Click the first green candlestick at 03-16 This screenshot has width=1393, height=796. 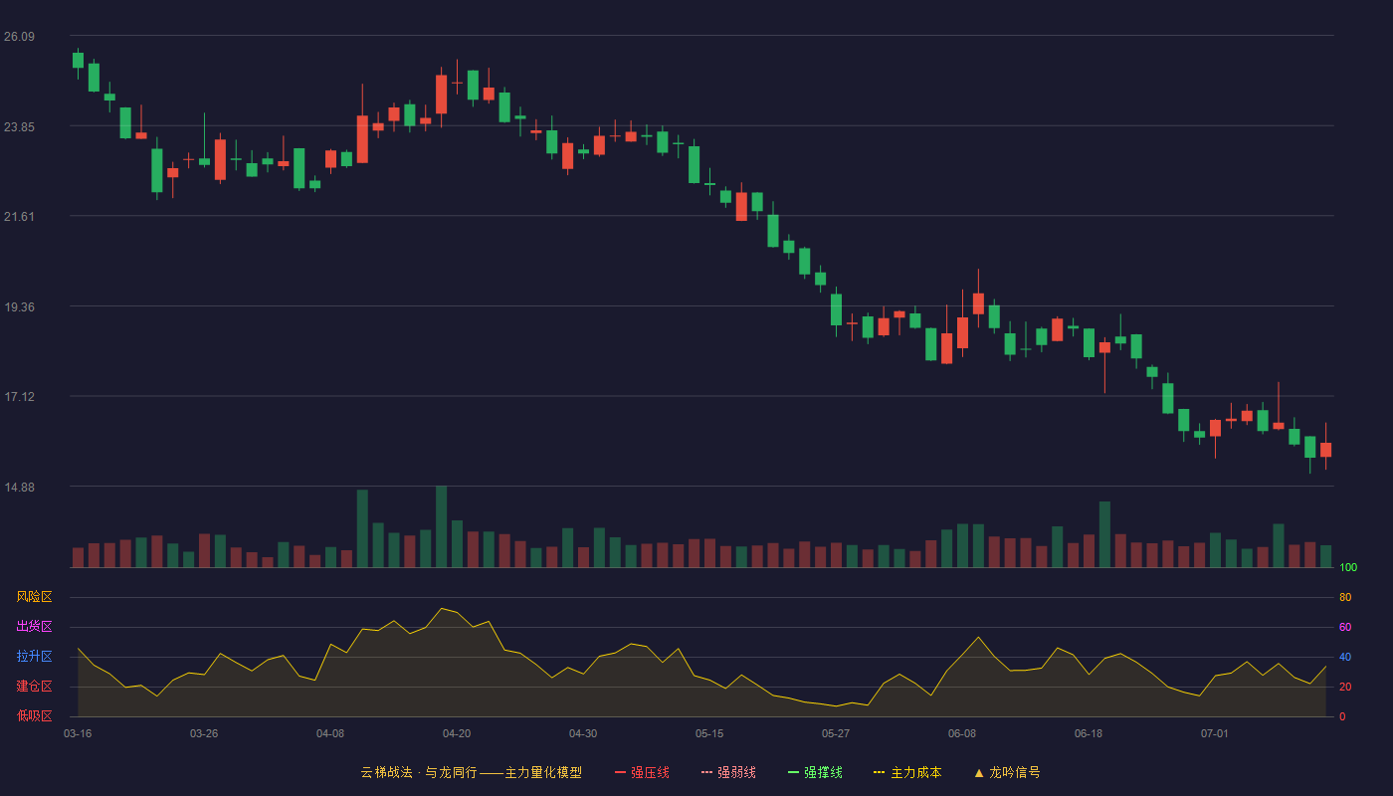[78, 61]
